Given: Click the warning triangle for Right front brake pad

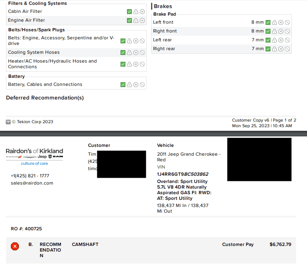Looking at the screenshot, I should coord(274,31).
